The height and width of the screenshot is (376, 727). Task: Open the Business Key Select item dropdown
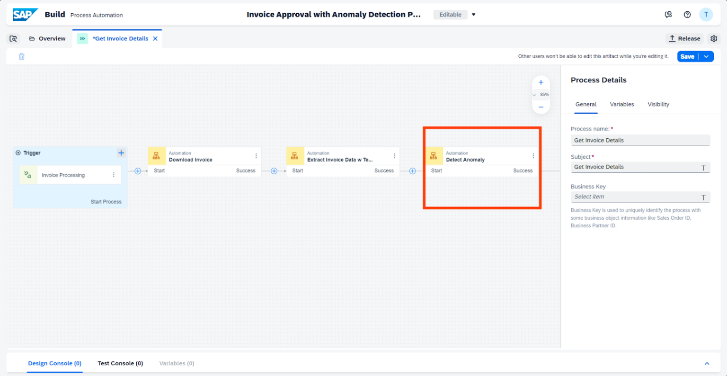coord(640,197)
